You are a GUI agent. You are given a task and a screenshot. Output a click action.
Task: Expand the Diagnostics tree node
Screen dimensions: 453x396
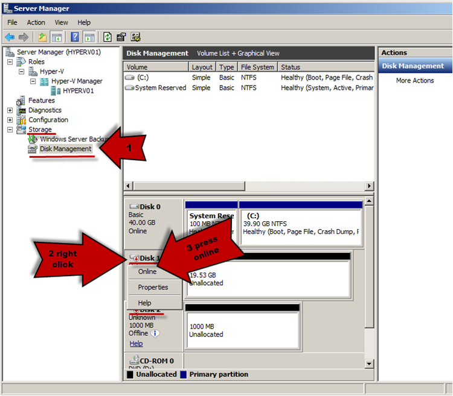[10, 110]
